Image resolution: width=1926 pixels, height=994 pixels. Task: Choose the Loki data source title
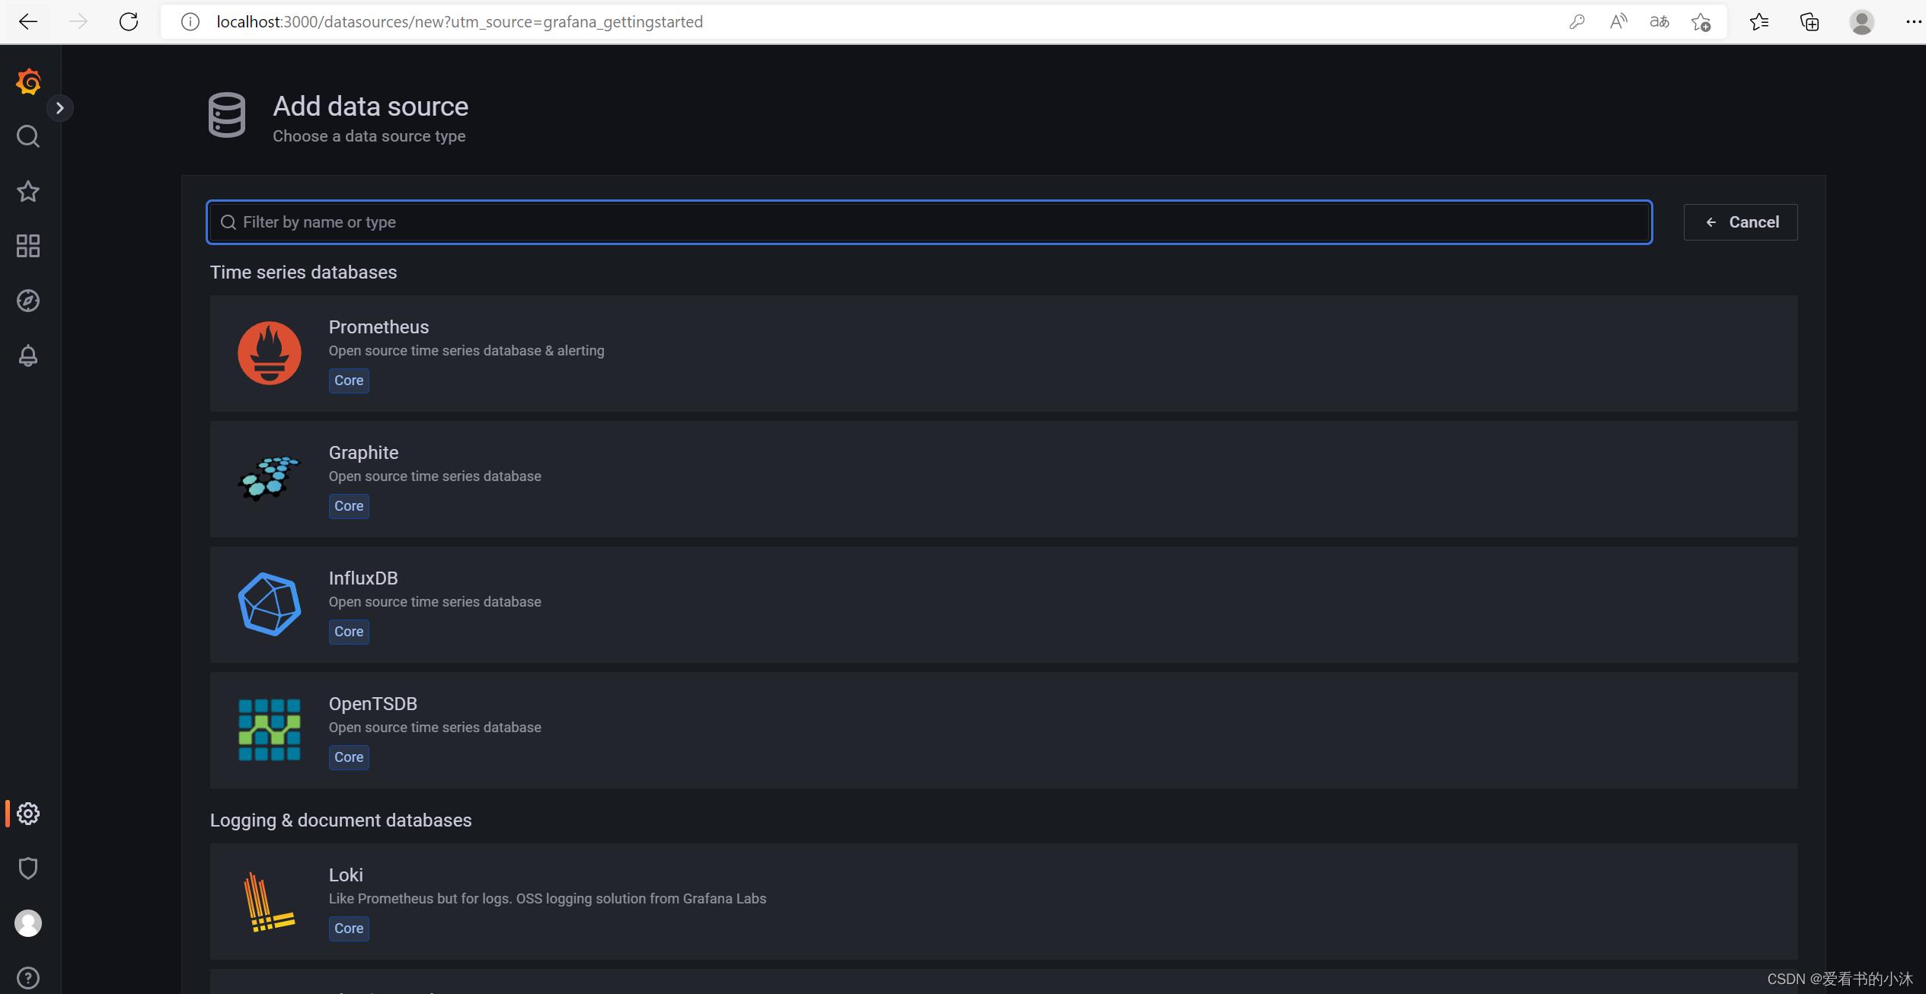pyautogui.click(x=346, y=875)
